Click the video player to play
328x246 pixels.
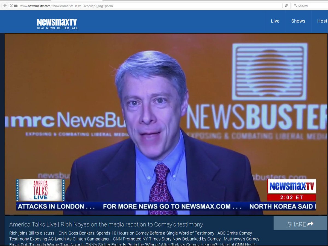[166, 124]
